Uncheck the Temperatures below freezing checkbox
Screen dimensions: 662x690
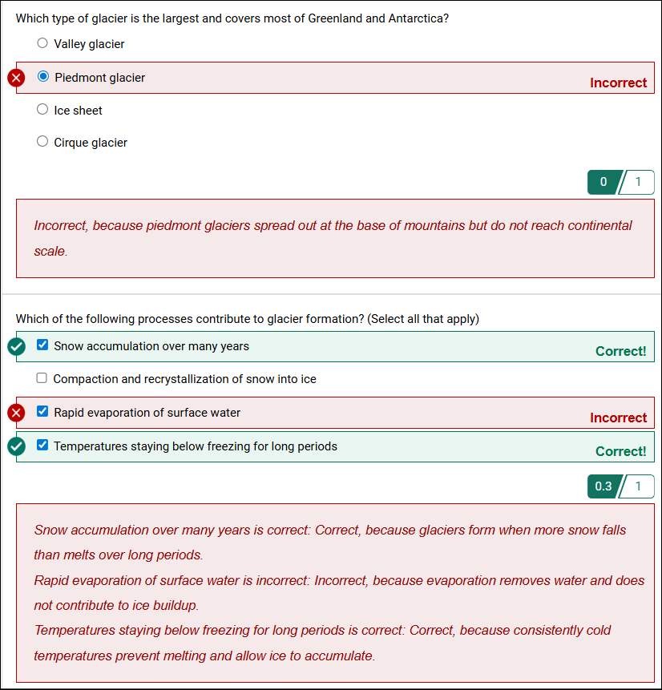(42, 445)
